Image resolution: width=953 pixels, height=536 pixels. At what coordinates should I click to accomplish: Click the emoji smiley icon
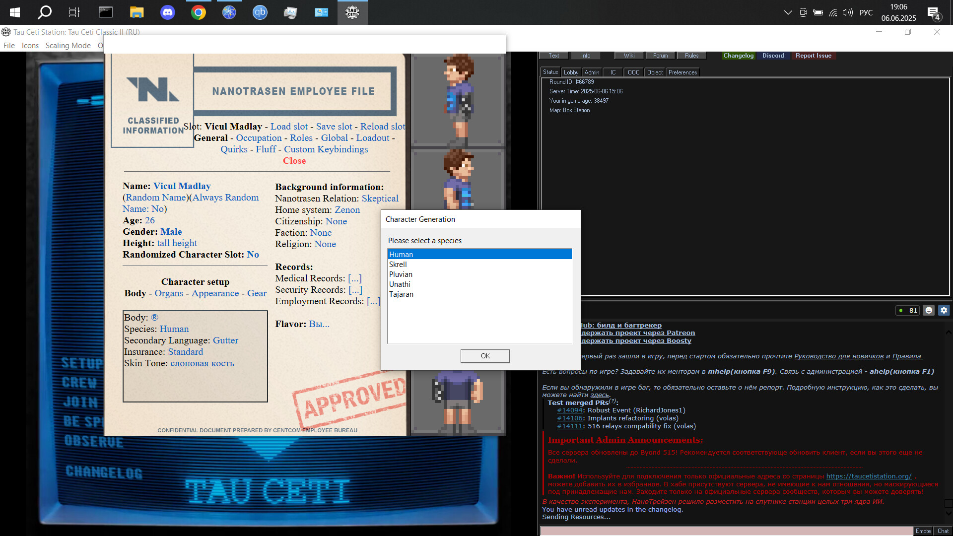(x=929, y=310)
